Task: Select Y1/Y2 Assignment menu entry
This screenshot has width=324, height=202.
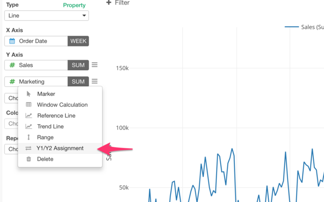Action: coord(60,148)
